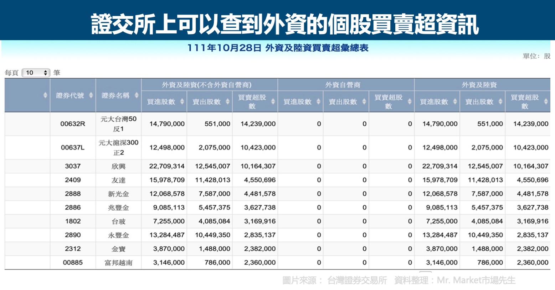Click 22,709,314 in rightmost 買進股數 column
Screen dimensions: 555x290
coord(440,166)
